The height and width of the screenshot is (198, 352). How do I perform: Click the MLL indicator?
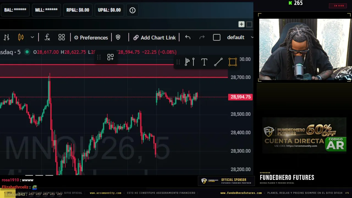(46, 10)
